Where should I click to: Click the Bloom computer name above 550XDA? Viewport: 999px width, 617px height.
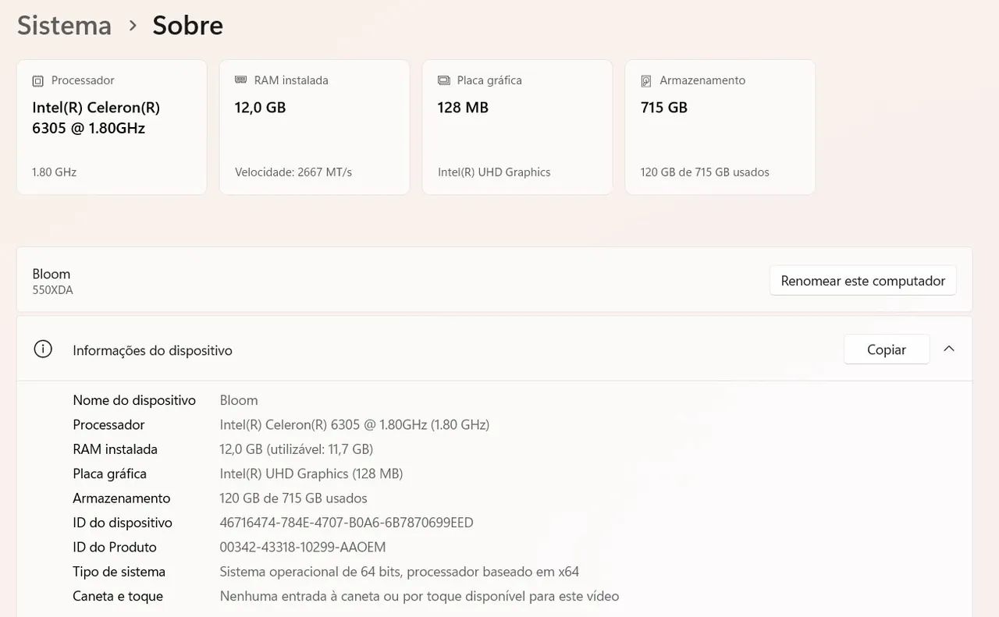52,274
